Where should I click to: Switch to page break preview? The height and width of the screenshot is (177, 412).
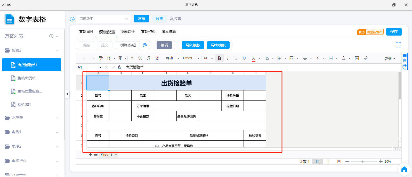[x=328, y=162]
